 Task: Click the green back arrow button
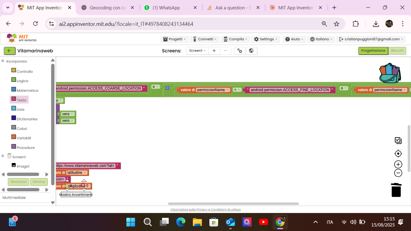pyautogui.click(x=9, y=51)
